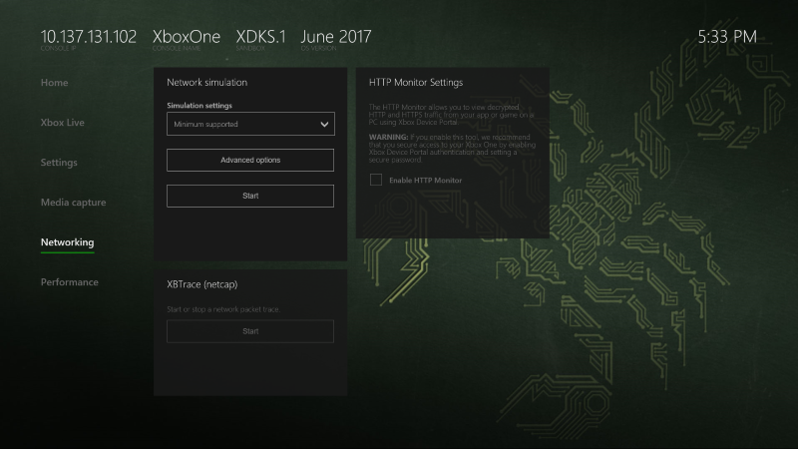Select the Networking section
798x449 pixels.
tap(67, 242)
